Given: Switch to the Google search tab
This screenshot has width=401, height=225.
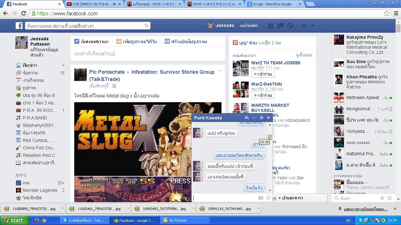Looking at the screenshot, I should pyautogui.click(x=274, y=4).
